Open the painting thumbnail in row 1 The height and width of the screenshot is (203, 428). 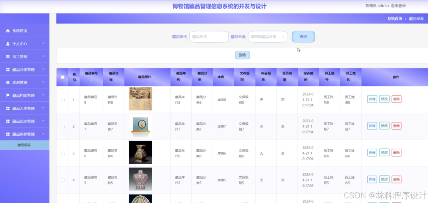(140, 99)
